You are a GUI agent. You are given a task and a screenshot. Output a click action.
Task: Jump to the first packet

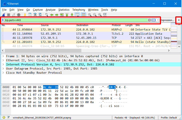coord(67,15)
